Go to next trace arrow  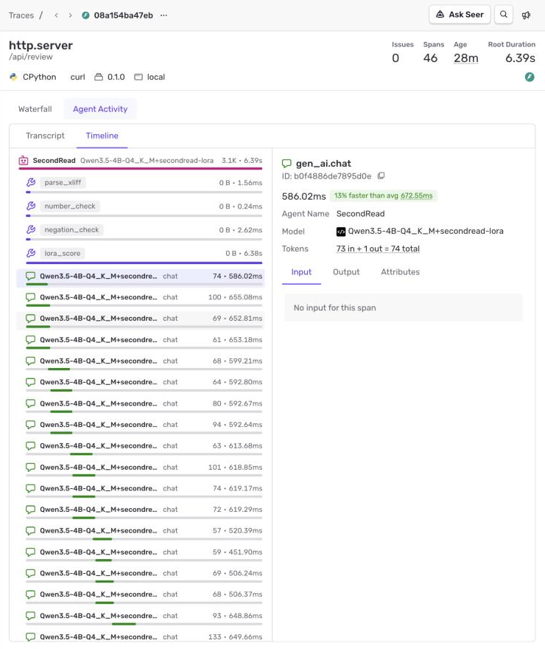(x=70, y=15)
